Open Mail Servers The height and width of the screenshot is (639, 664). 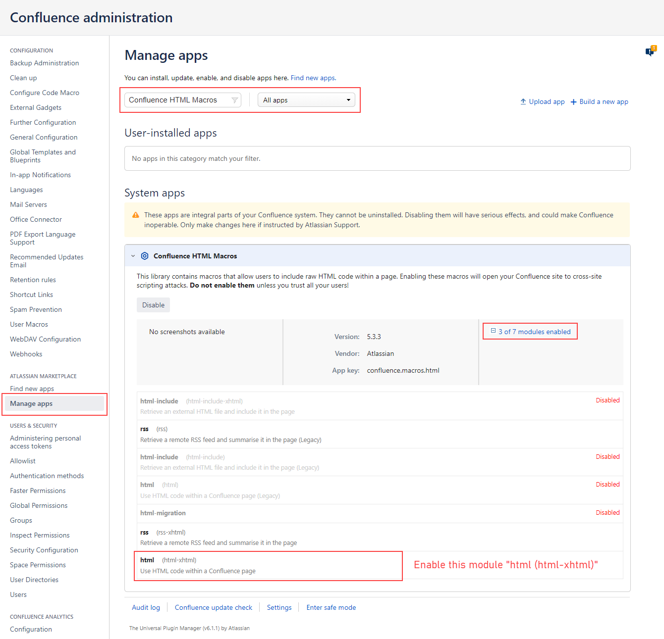[28, 204]
